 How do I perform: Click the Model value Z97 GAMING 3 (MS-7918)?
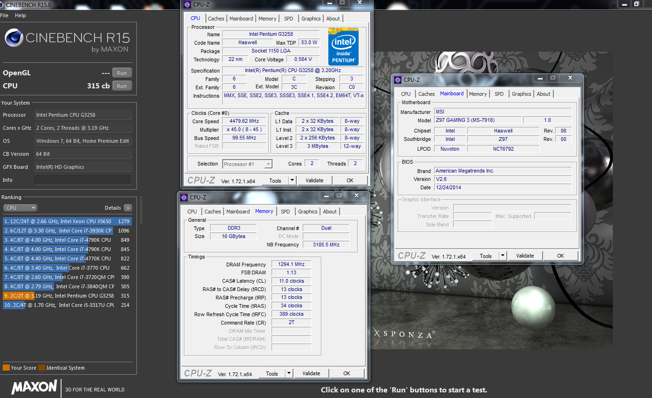(478, 120)
